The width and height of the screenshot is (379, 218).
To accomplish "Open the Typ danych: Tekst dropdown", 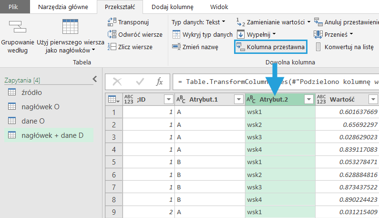I will (199, 22).
